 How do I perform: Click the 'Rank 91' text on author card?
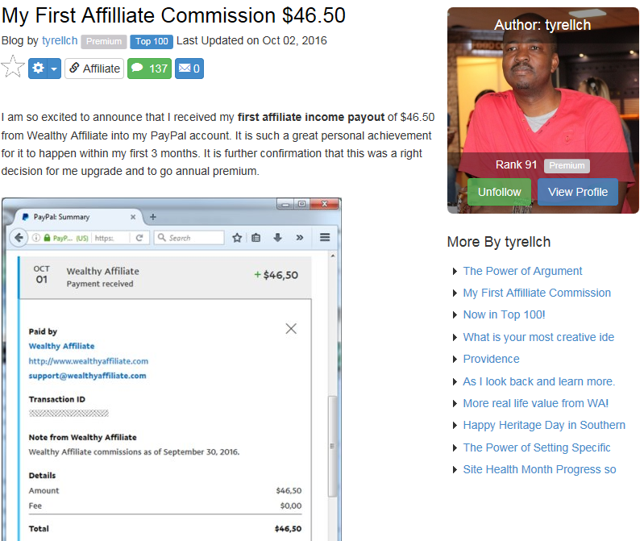coord(517,164)
